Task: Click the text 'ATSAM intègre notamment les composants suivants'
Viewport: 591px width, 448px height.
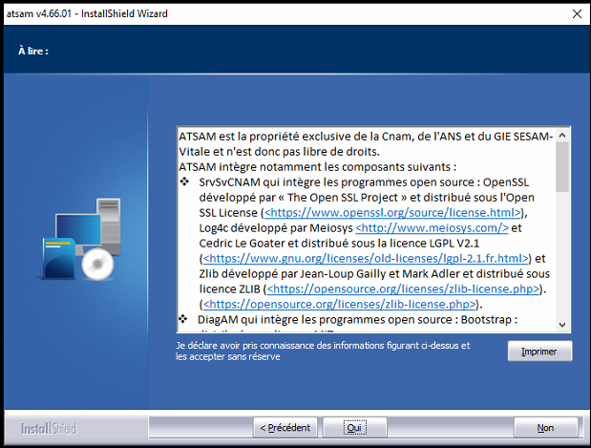Action: tap(314, 166)
